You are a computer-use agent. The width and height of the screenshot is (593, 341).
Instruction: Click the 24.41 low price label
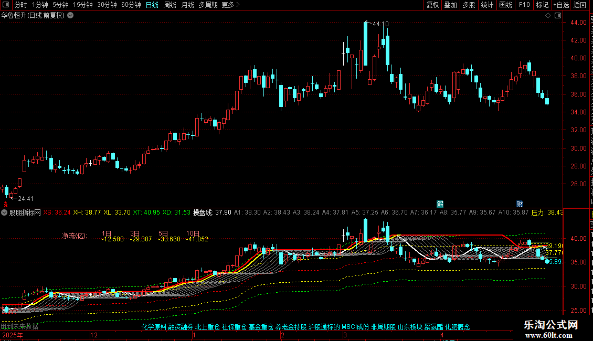[x=26, y=199]
